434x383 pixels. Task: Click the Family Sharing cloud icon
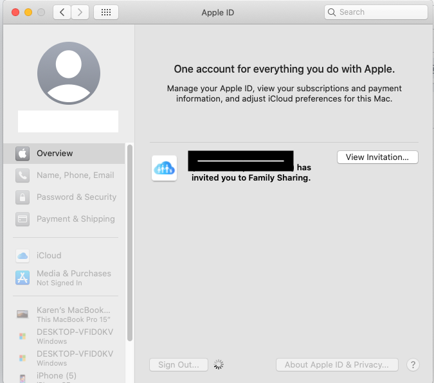pyautogui.click(x=164, y=168)
